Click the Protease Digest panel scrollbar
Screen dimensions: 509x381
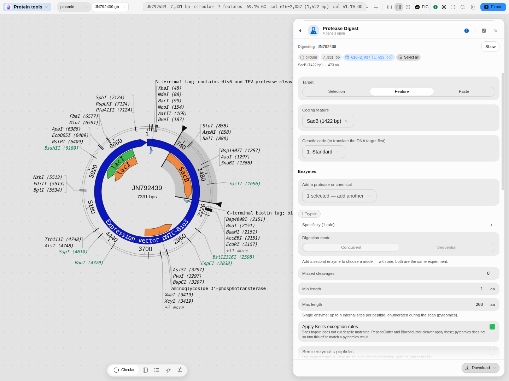pyautogui.click(x=503, y=132)
